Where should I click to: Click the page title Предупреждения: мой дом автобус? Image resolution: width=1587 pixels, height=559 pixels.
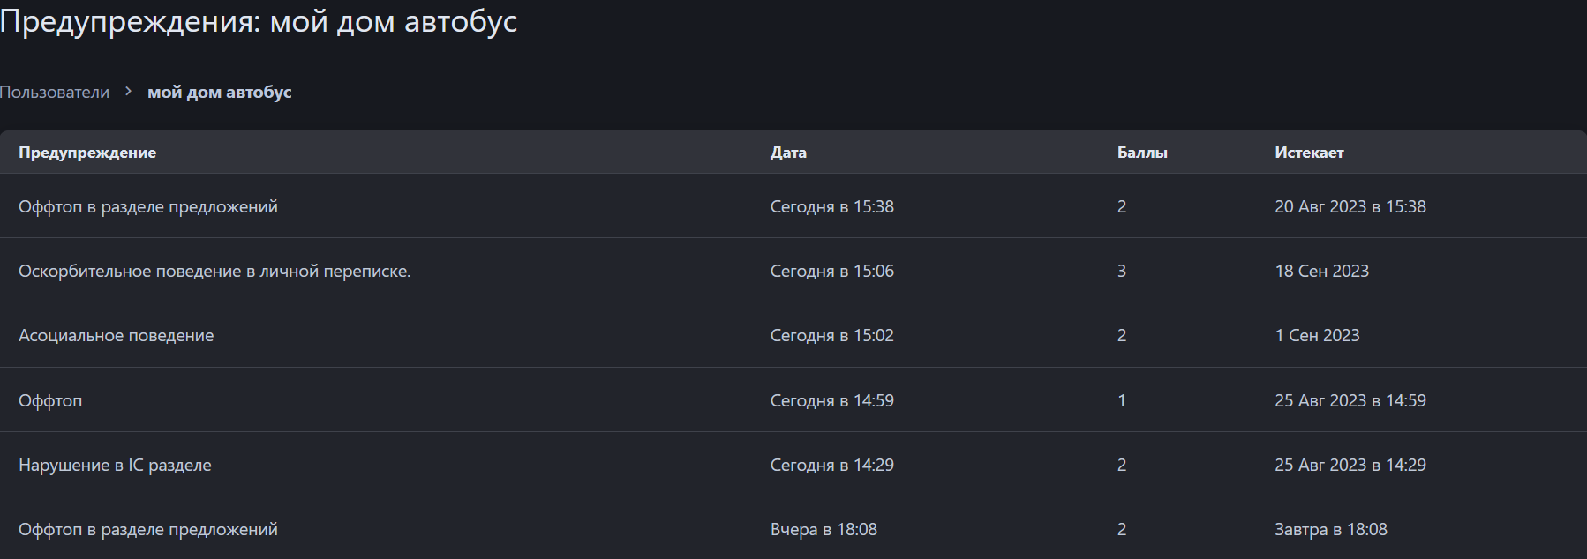click(x=259, y=21)
